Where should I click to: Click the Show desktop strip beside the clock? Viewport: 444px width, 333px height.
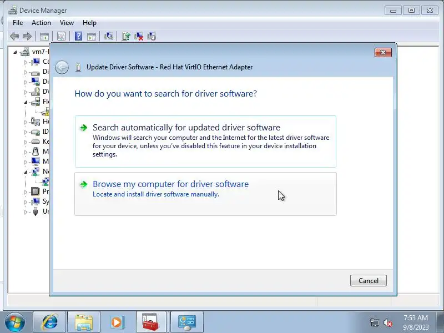(x=440, y=322)
